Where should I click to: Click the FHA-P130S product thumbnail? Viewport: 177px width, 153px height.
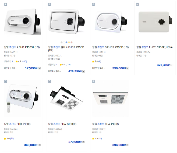pyautogui.click(x=111, y=98)
